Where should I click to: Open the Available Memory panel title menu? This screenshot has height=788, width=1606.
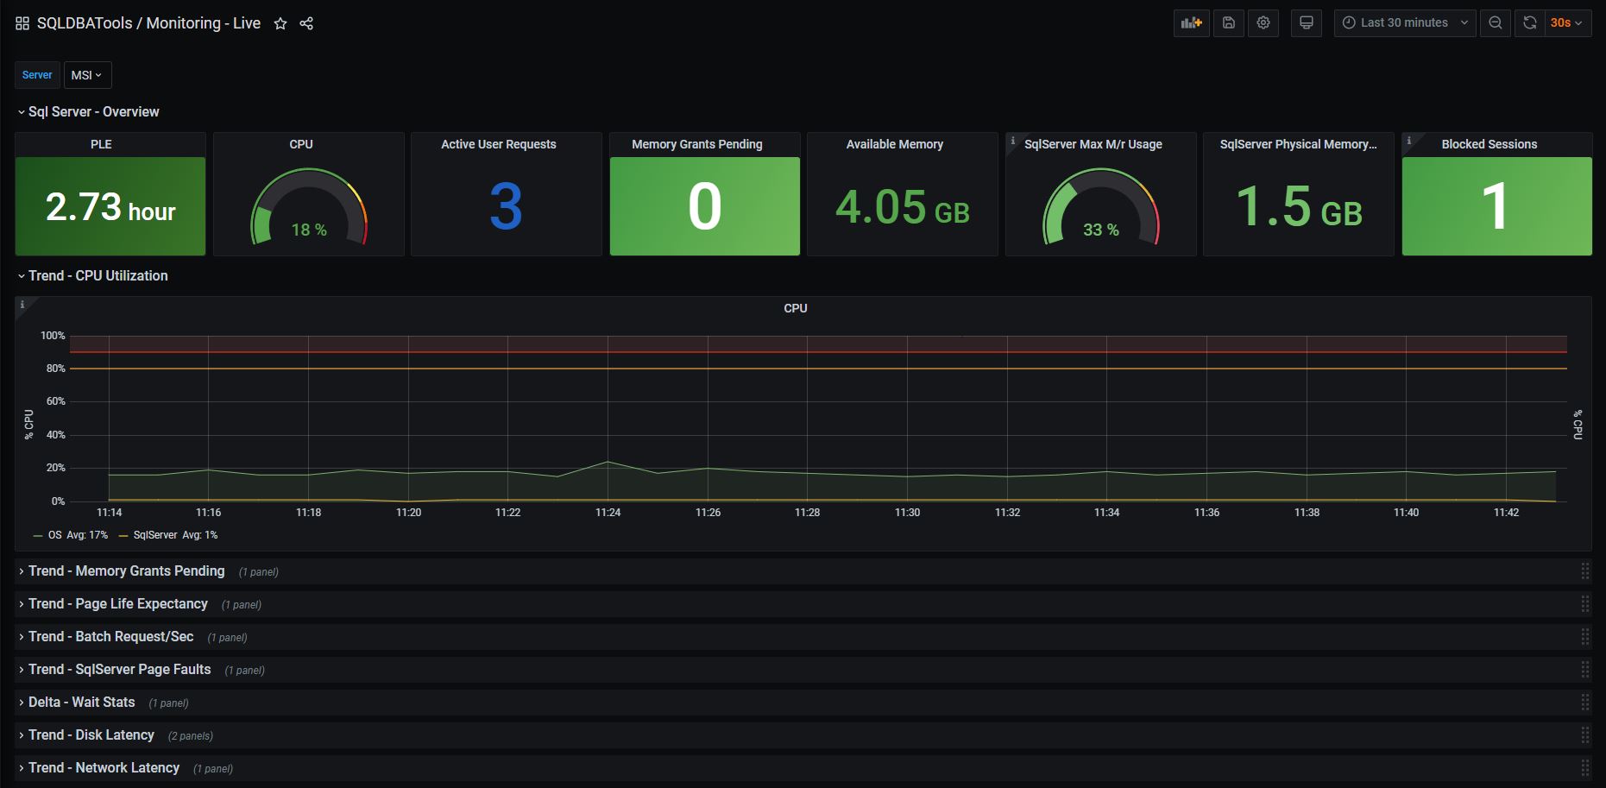point(895,144)
